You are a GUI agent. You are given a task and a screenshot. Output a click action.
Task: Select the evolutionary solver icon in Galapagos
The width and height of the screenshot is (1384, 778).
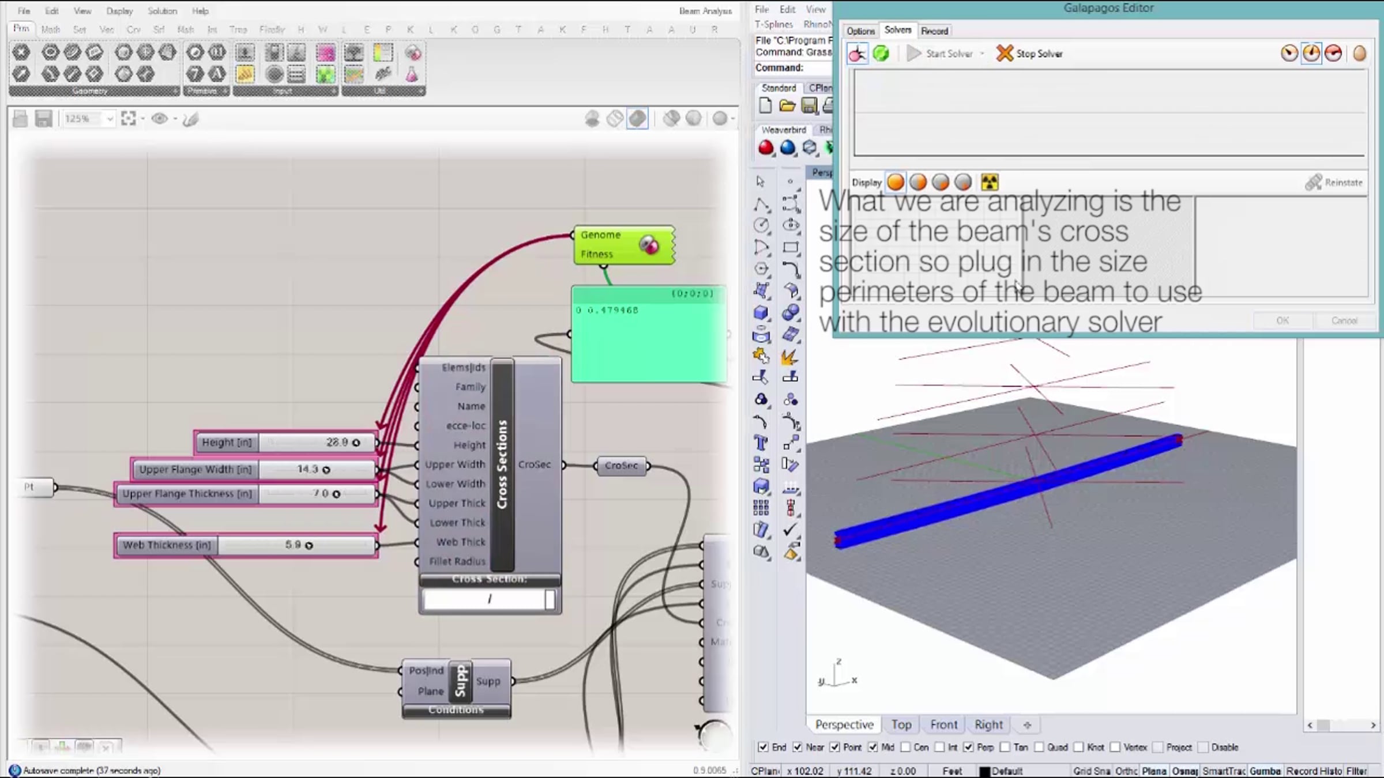(857, 54)
